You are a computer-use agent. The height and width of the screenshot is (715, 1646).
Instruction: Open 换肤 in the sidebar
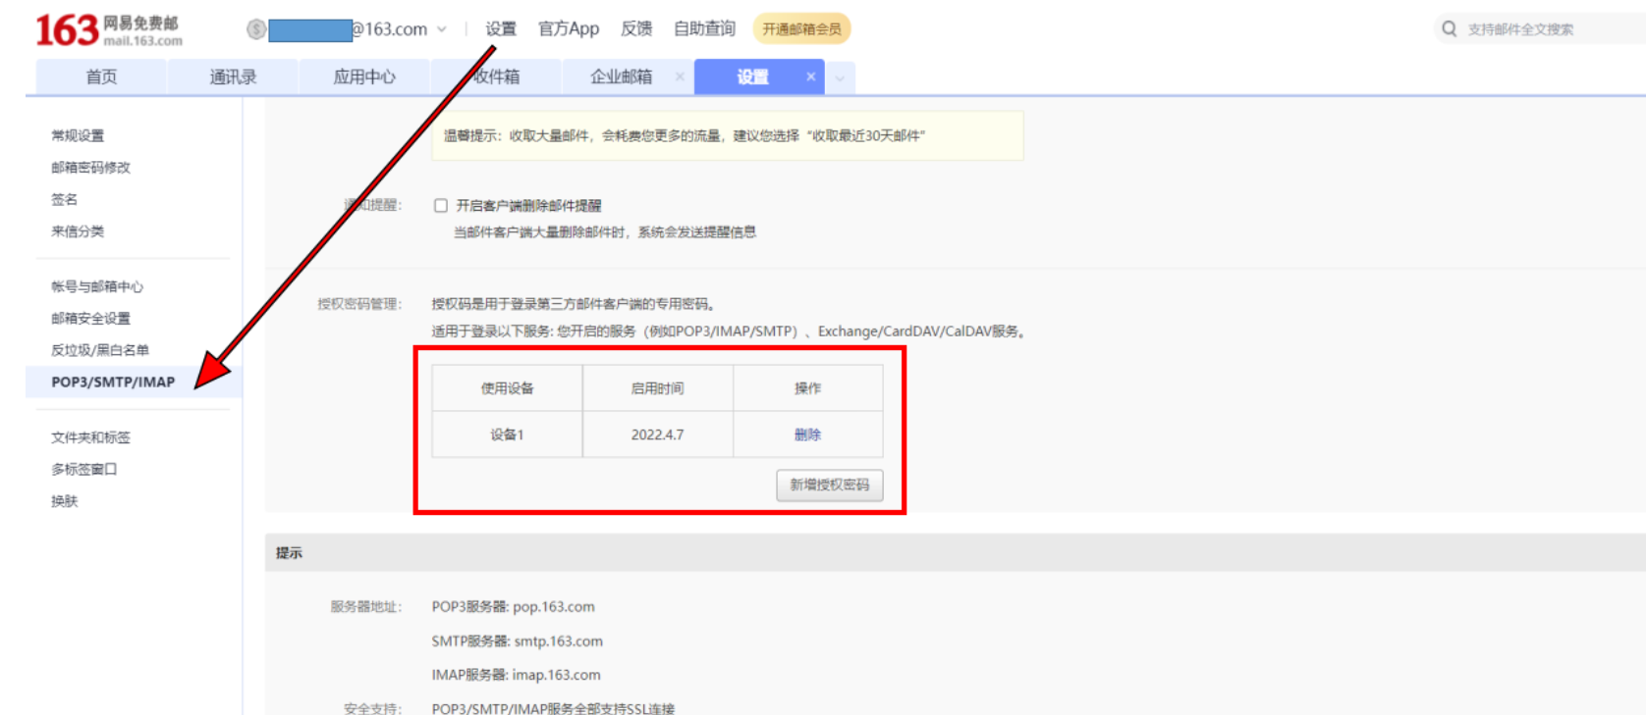(64, 501)
